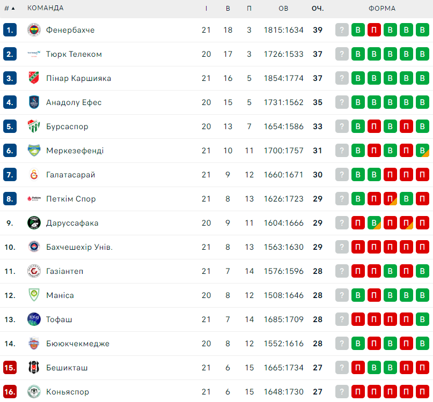Screen dimensions: 433x402
Task: Click Фенербахче's red П loss form badge
Action: (374, 30)
